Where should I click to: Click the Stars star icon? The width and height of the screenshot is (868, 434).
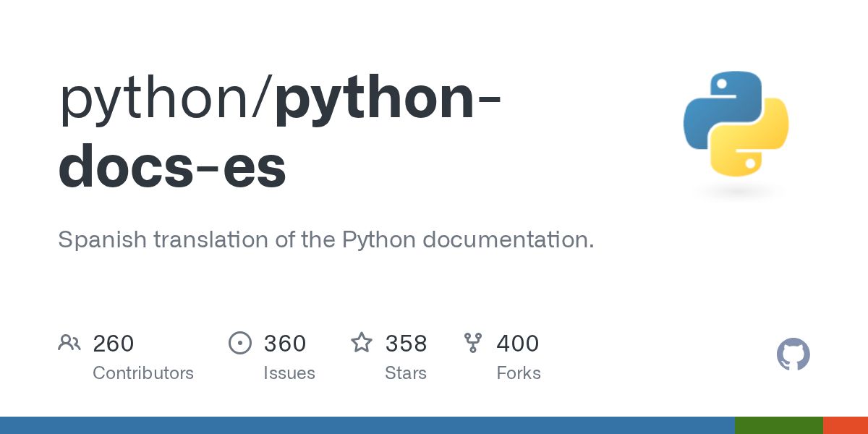[x=362, y=343]
